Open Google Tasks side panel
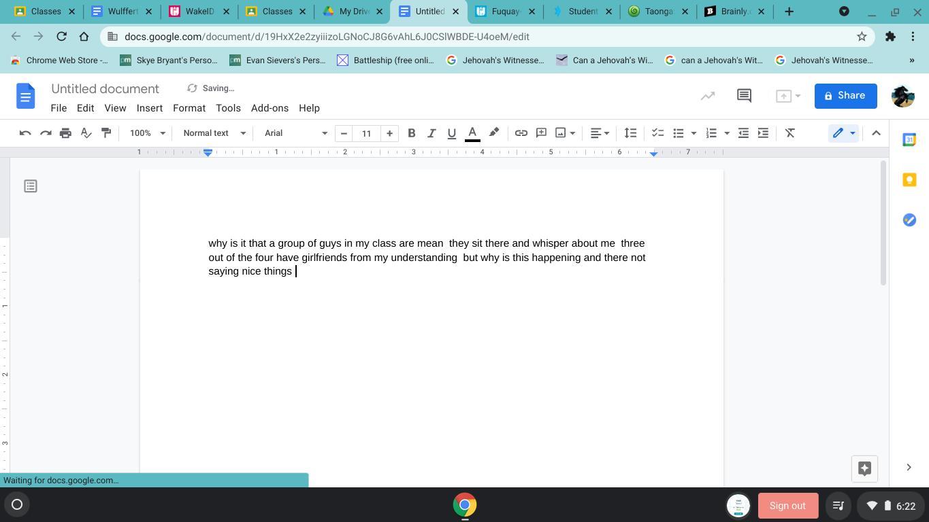This screenshot has height=522, width=929. [x=909, y=220]
